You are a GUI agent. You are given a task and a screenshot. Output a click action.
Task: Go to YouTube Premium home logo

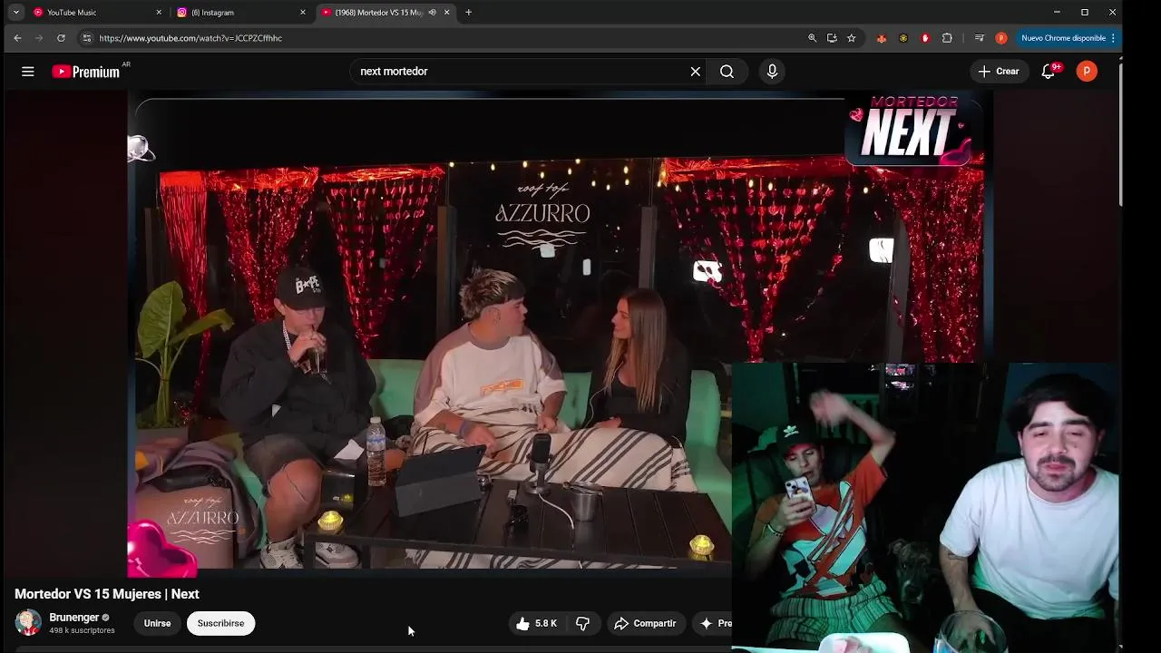(x=86, y=72)
